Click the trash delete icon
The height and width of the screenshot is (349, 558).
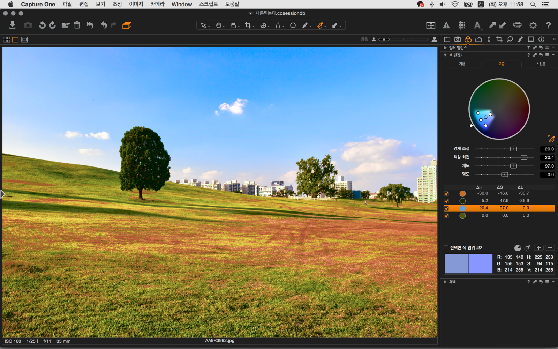tap(77, 25)
